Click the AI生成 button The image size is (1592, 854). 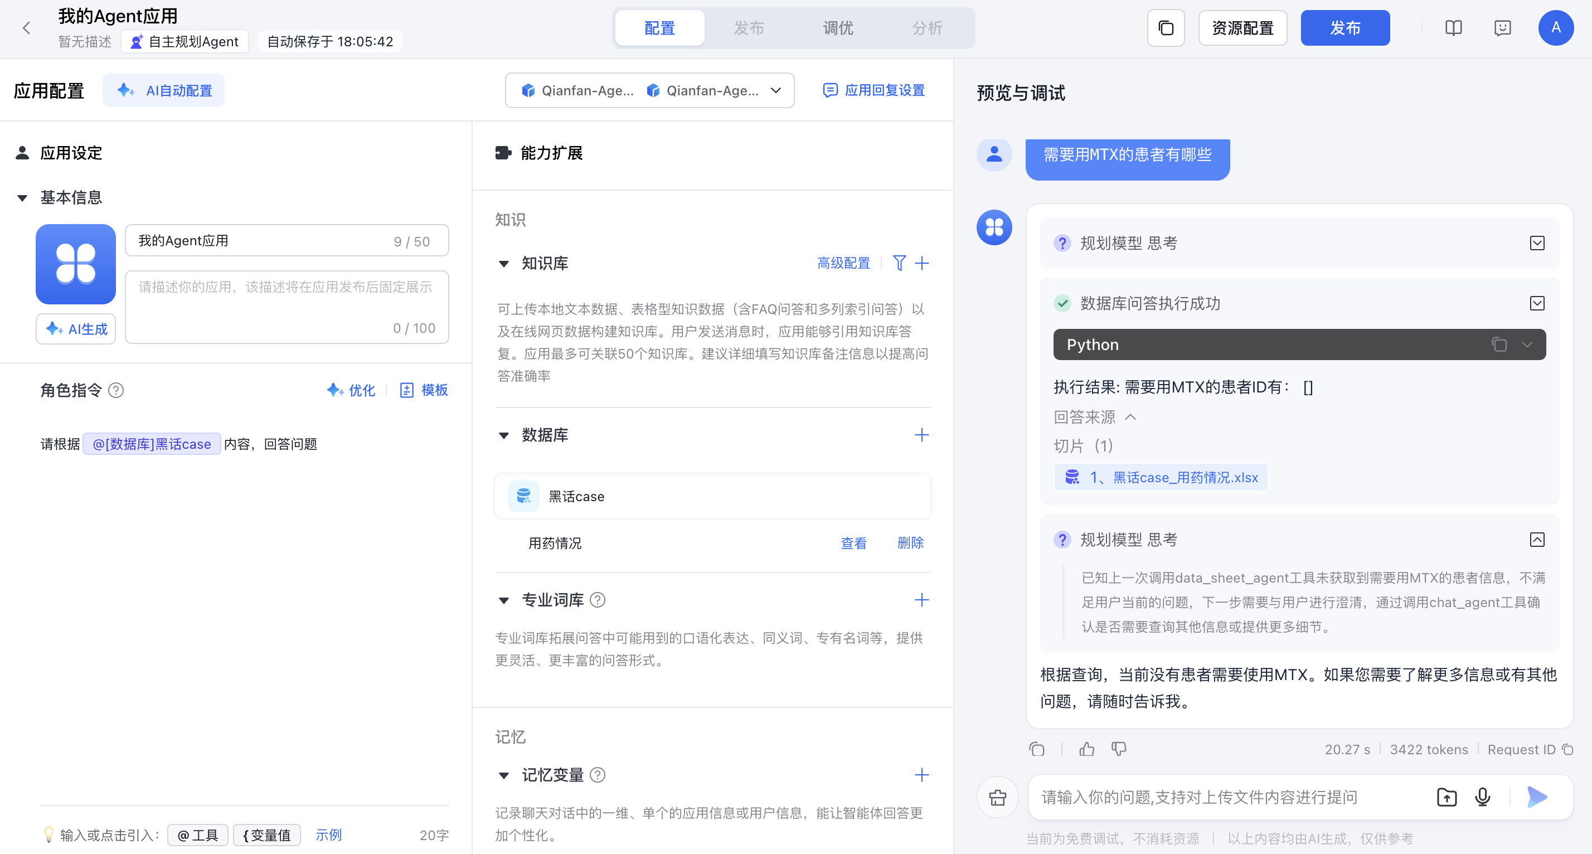pos(75,329)
